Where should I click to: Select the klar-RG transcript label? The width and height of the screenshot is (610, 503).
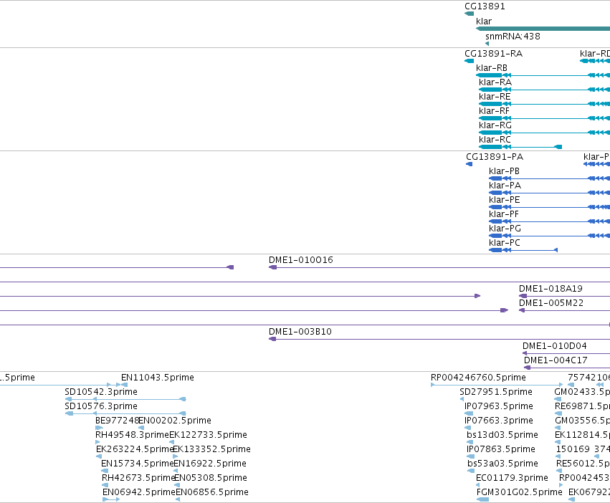(x=495, y=125)
